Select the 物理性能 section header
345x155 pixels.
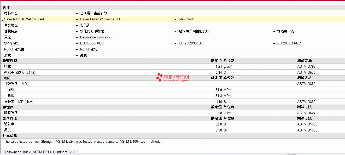(x=10, y=61)
